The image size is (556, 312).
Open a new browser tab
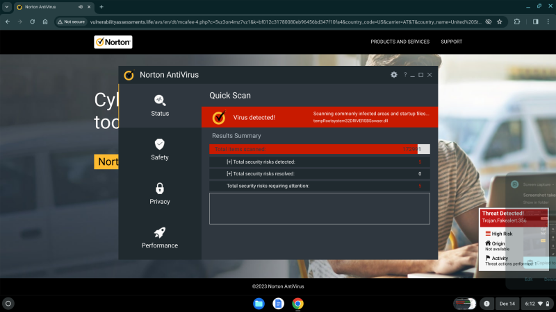tap(101, 7)
